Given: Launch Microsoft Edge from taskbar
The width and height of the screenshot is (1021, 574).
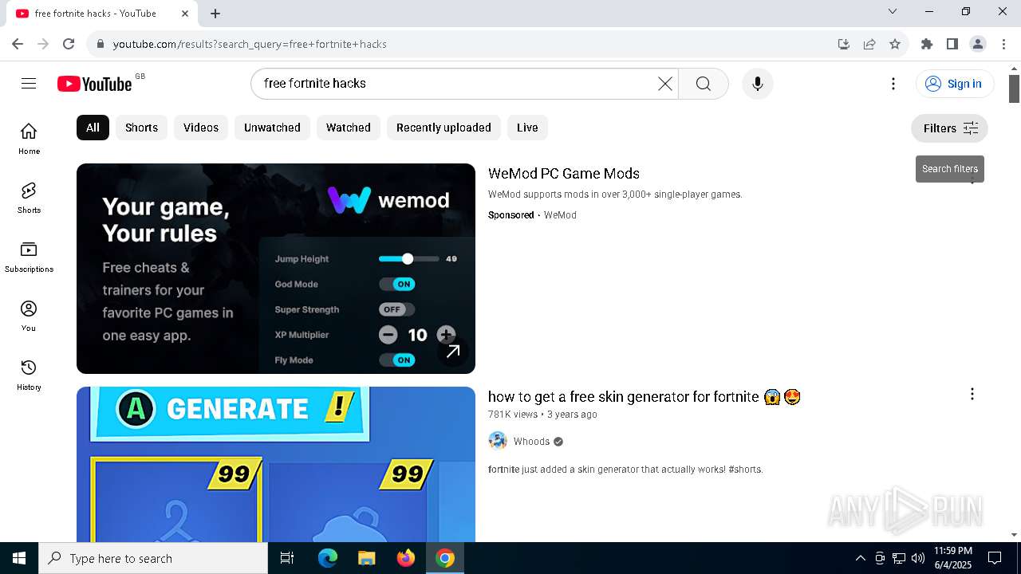Looking at the screenshot, I should [x=328, y=558].
